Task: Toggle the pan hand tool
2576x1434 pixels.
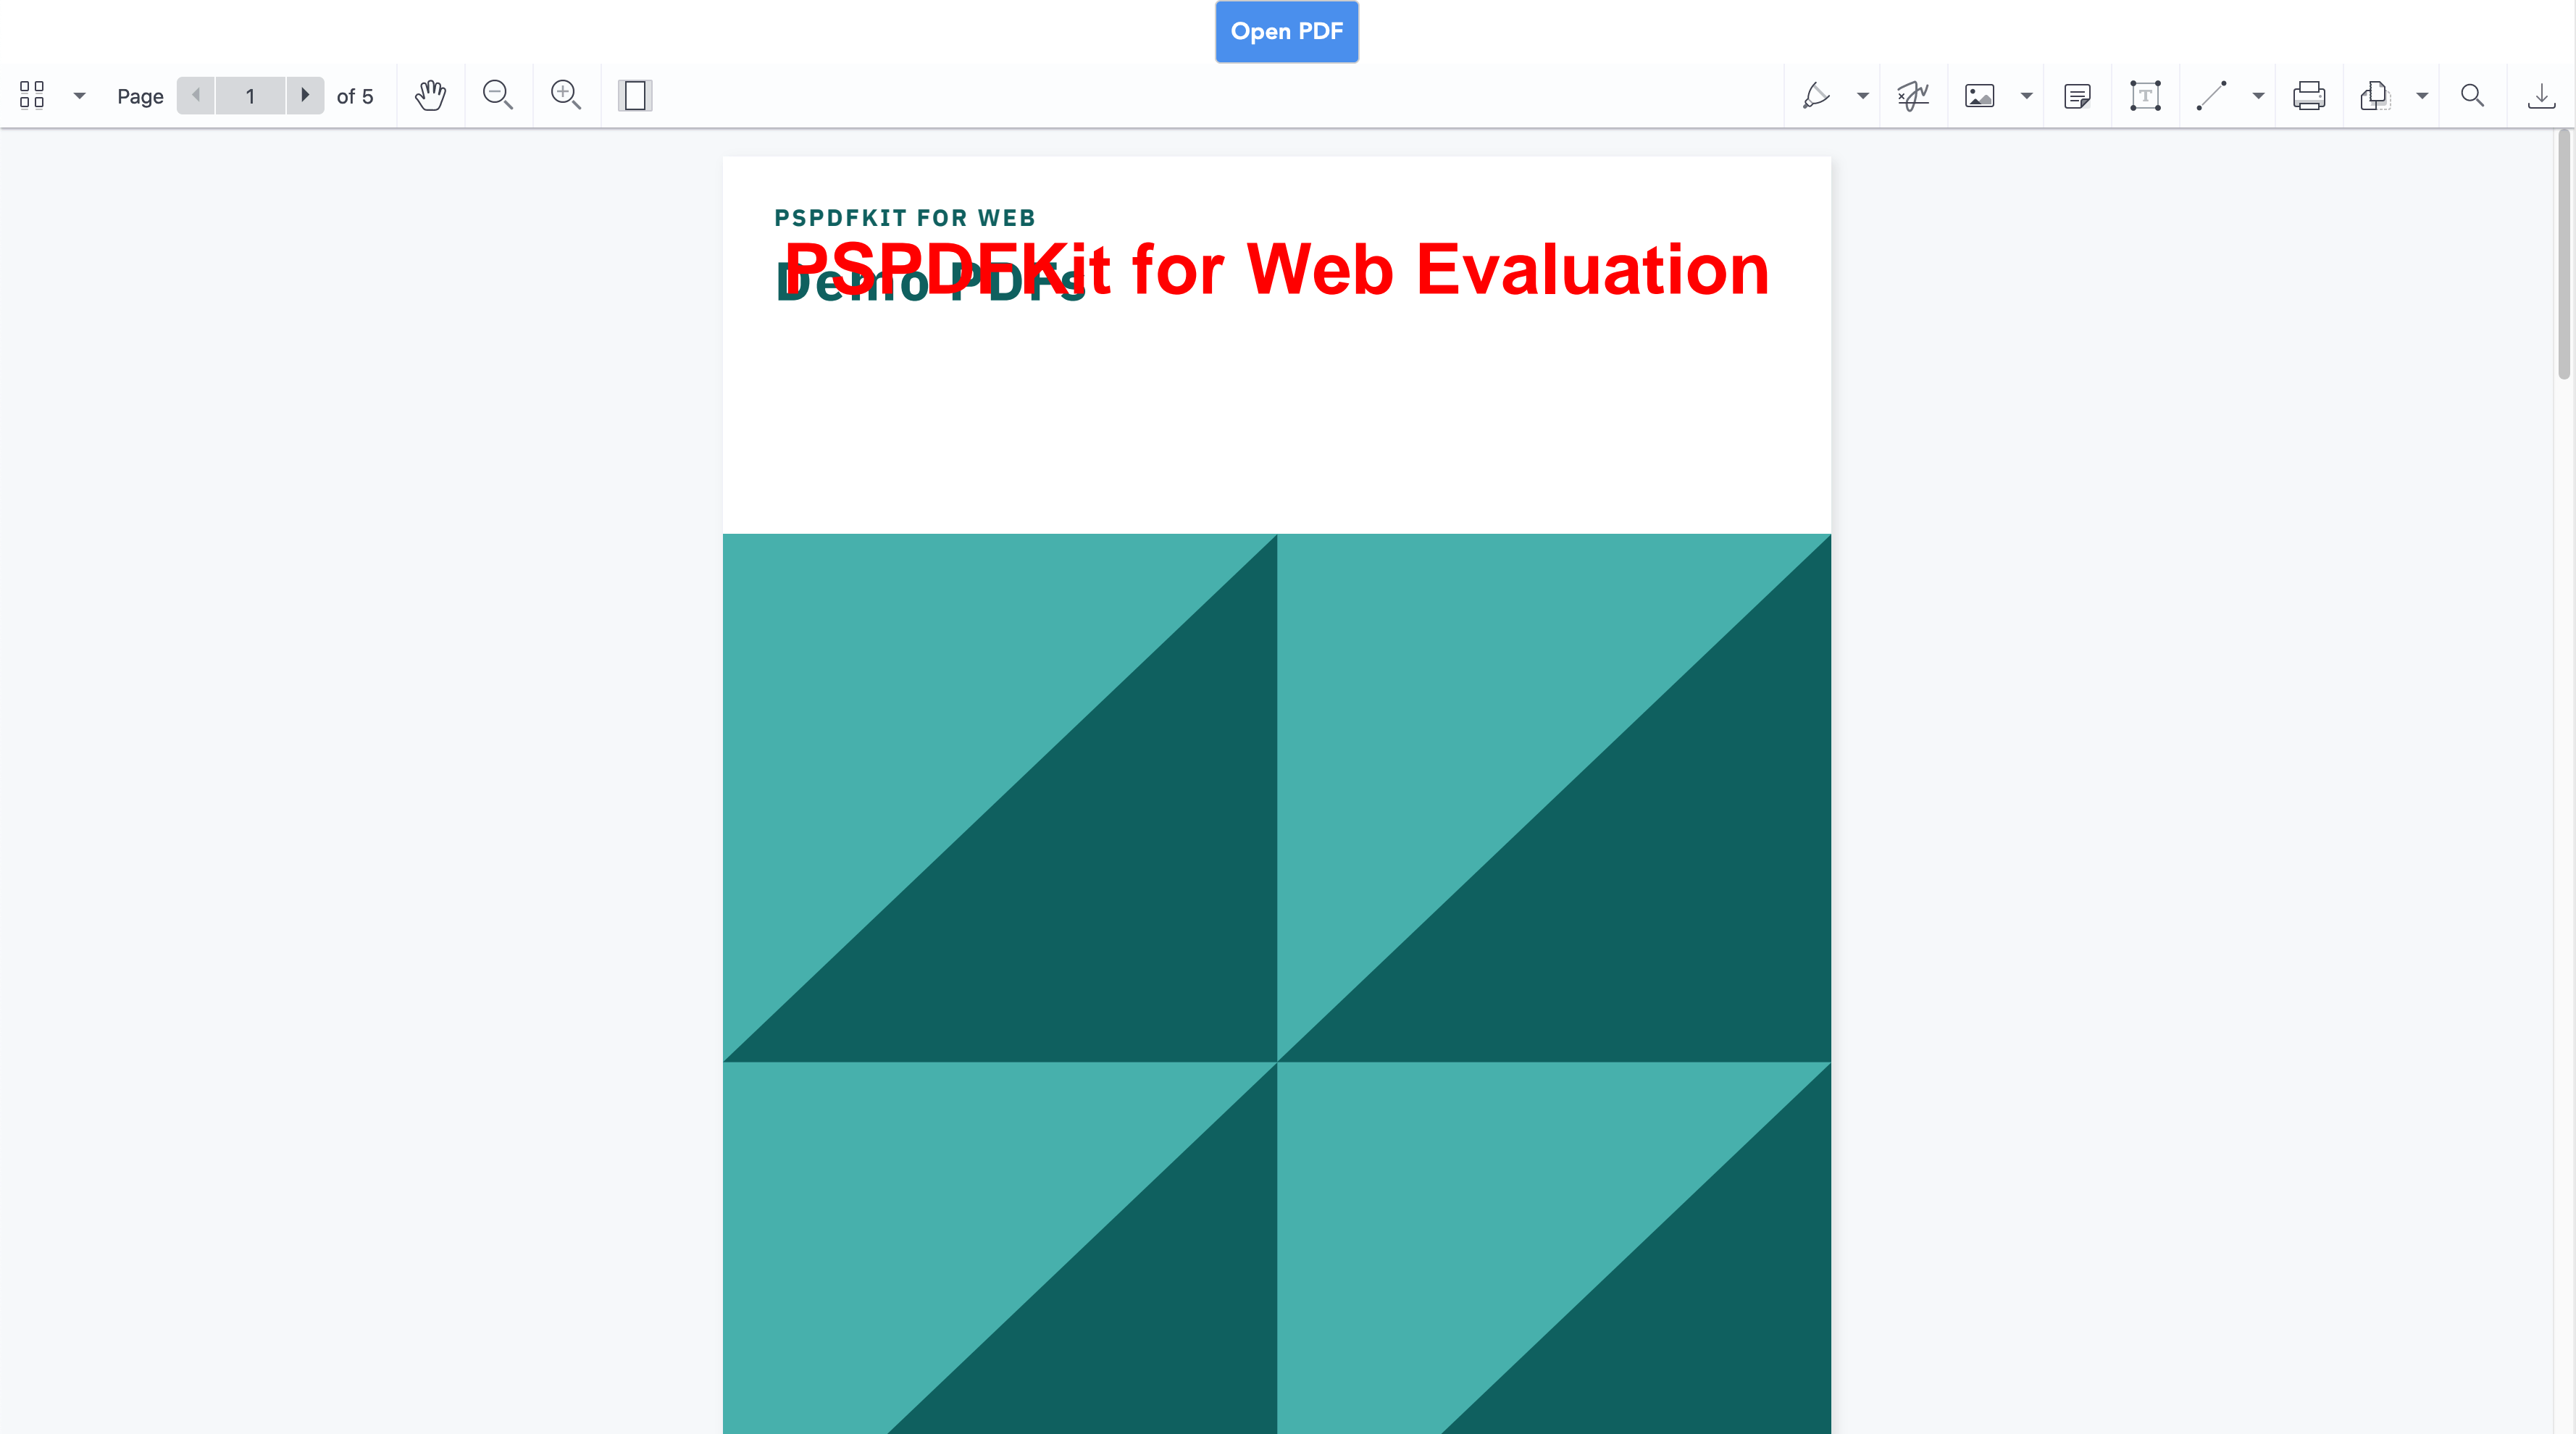Action: (x=430, y=95)
